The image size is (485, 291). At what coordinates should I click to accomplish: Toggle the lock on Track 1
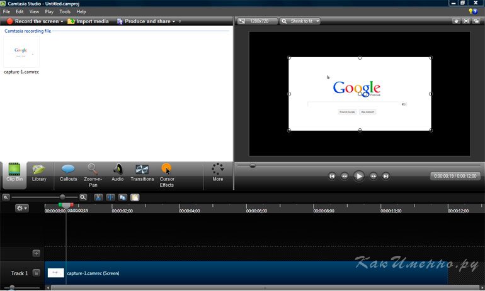(36, 273)
